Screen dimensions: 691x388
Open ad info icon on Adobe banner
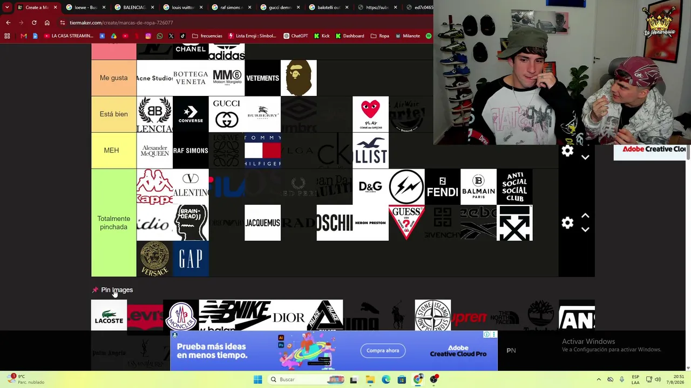486,335
